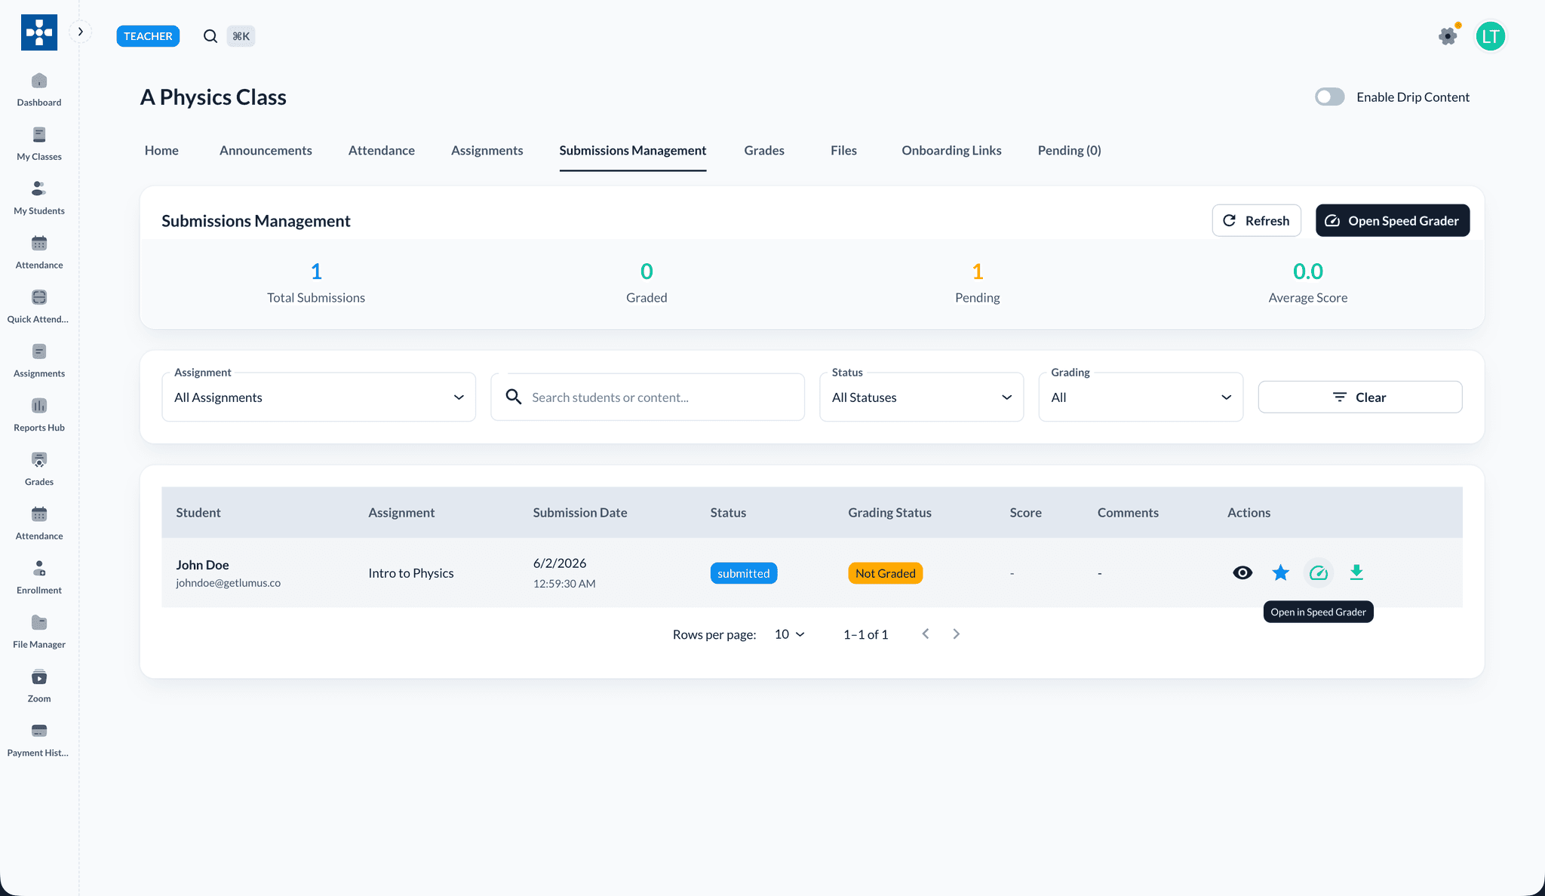Click the Pending count stat
The image size is (1545, 896).
978,284
